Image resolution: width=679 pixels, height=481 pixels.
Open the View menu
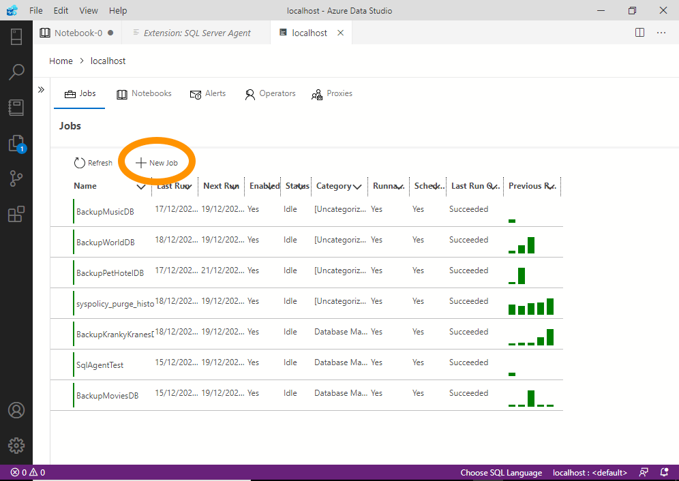pyautogui.click(x=89, y=10)
